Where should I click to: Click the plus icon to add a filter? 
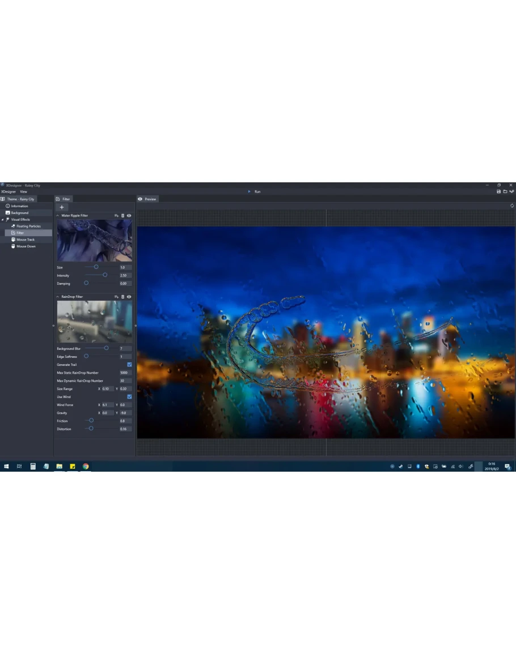(x=62, y=207)
